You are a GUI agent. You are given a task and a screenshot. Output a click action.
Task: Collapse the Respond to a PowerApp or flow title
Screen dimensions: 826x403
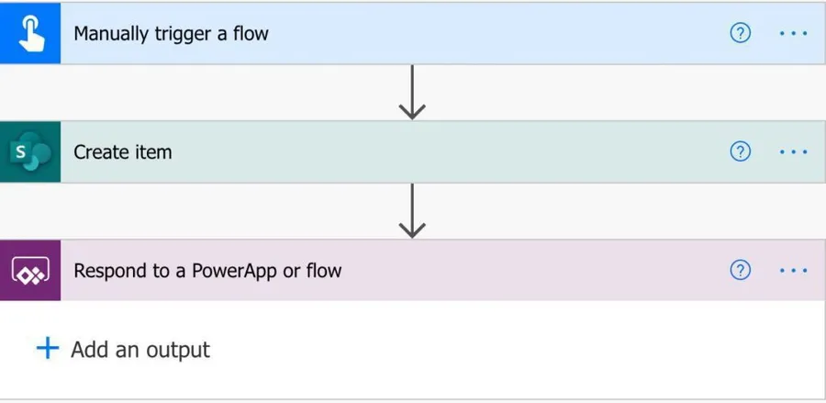click(x=207, y=271)
